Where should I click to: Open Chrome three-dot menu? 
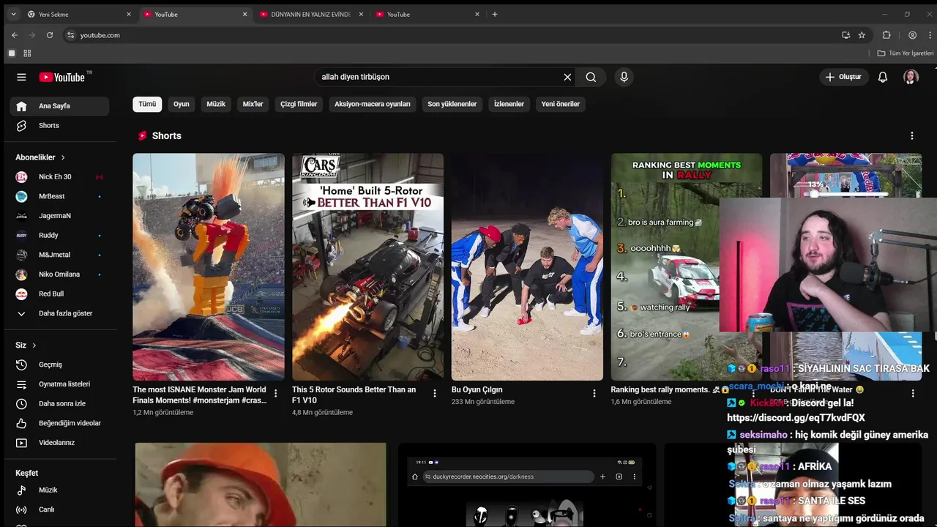(929, 35)
